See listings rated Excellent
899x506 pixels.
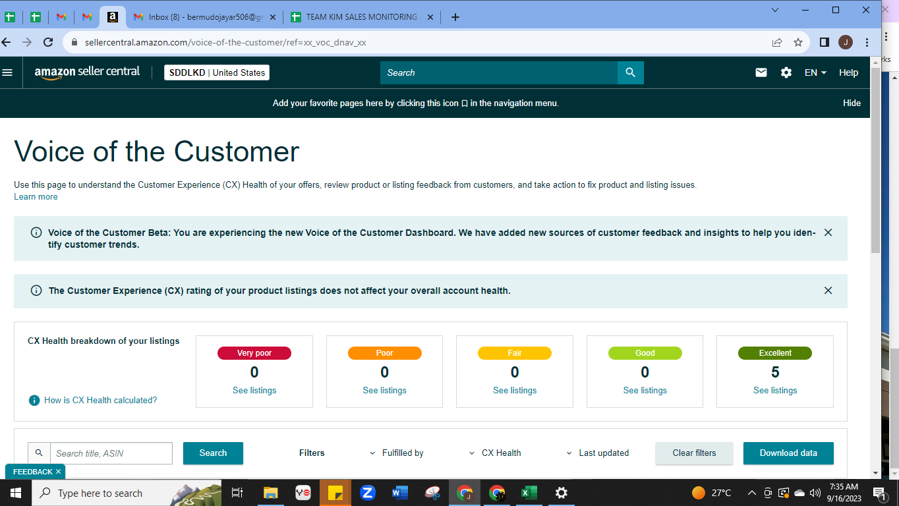pyautogui.click(x=775, y=391)
